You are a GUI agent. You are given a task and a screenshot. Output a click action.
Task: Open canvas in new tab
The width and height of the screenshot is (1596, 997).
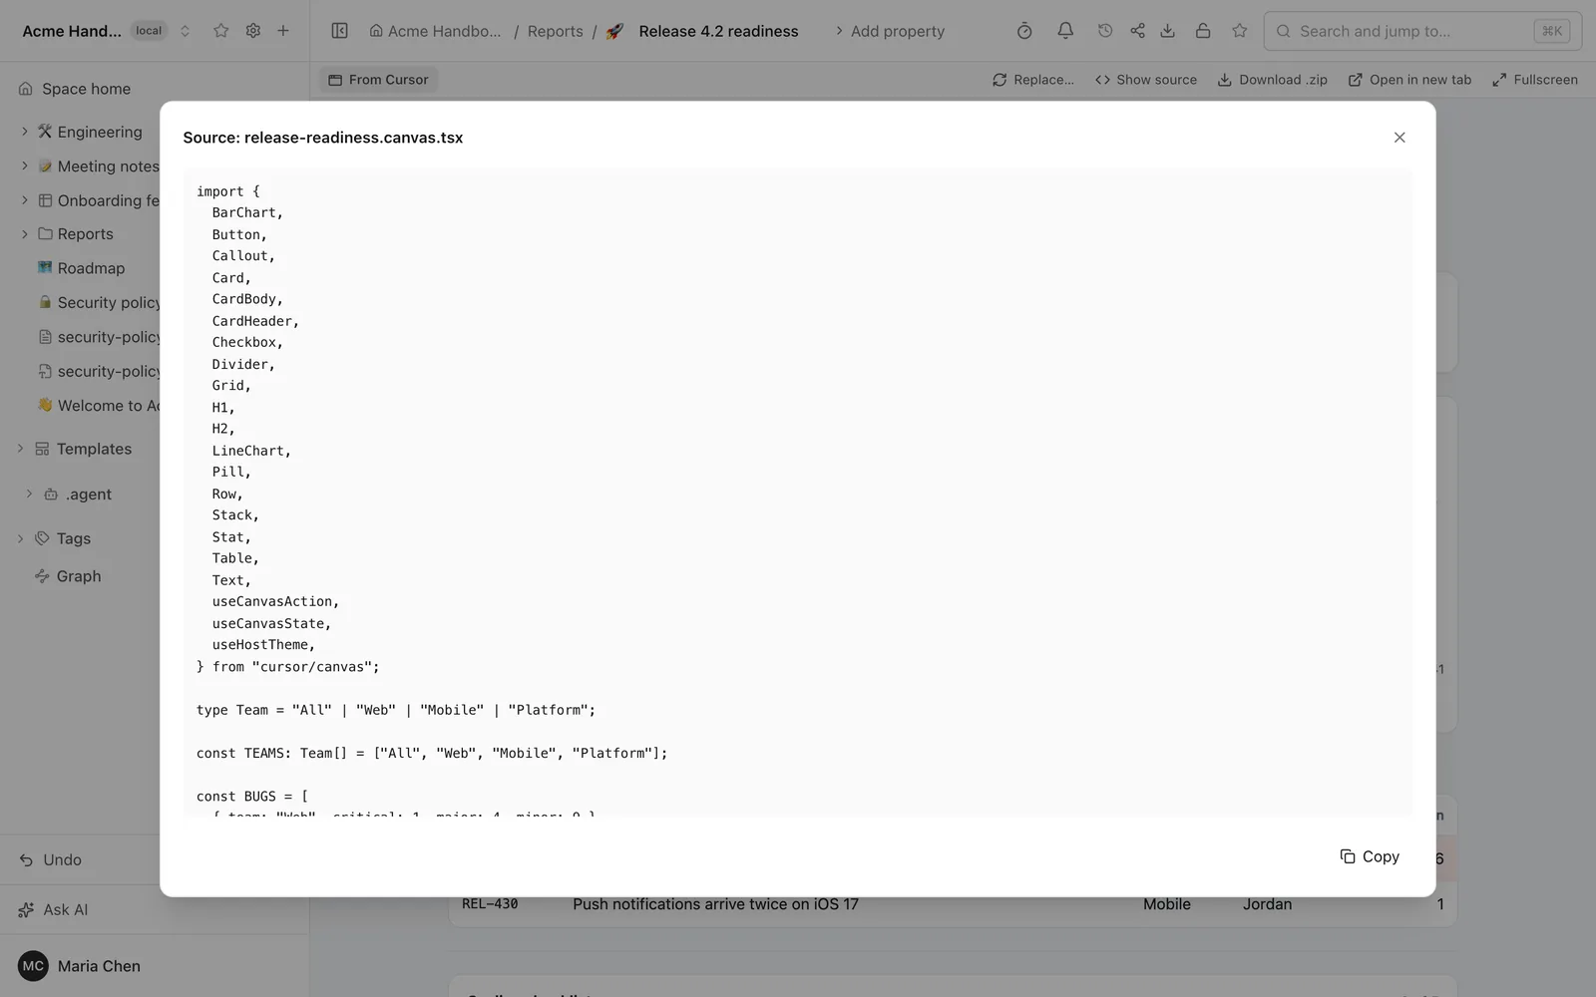coord(1409,80)
